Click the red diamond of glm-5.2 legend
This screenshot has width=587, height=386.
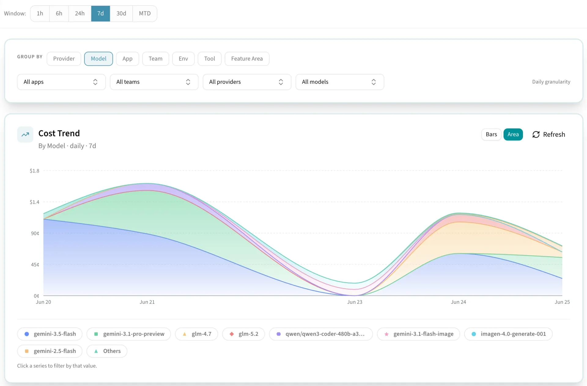pos(231,334)
